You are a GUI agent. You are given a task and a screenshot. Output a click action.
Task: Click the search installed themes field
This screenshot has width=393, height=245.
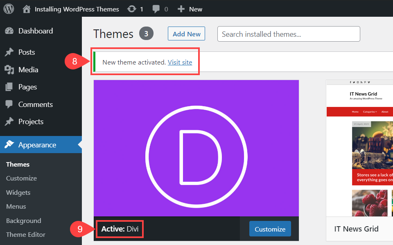(x=288, y=34)
